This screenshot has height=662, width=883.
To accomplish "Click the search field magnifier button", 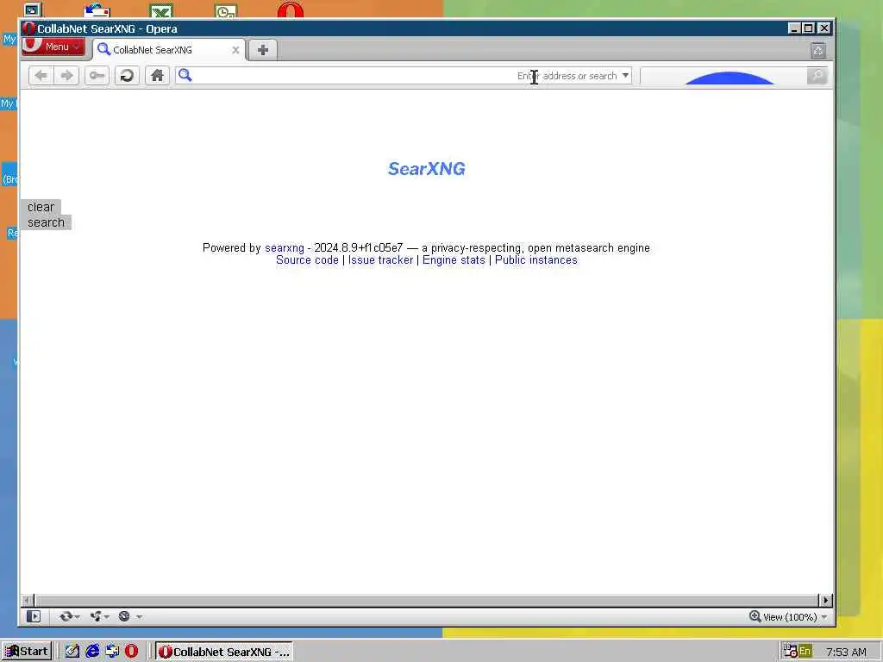I will pyautogui.click(x=817, y=76).
